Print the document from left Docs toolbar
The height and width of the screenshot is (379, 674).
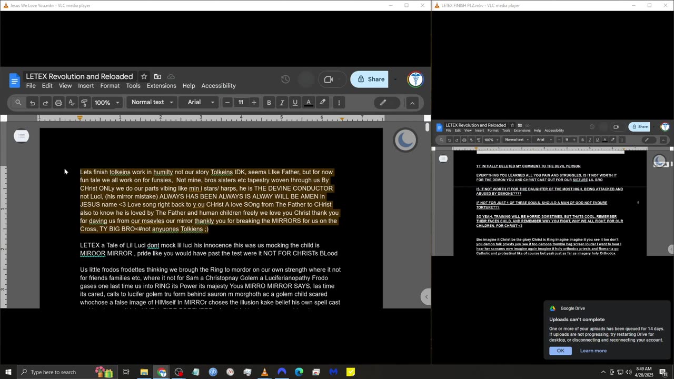[x=58, y=103]
